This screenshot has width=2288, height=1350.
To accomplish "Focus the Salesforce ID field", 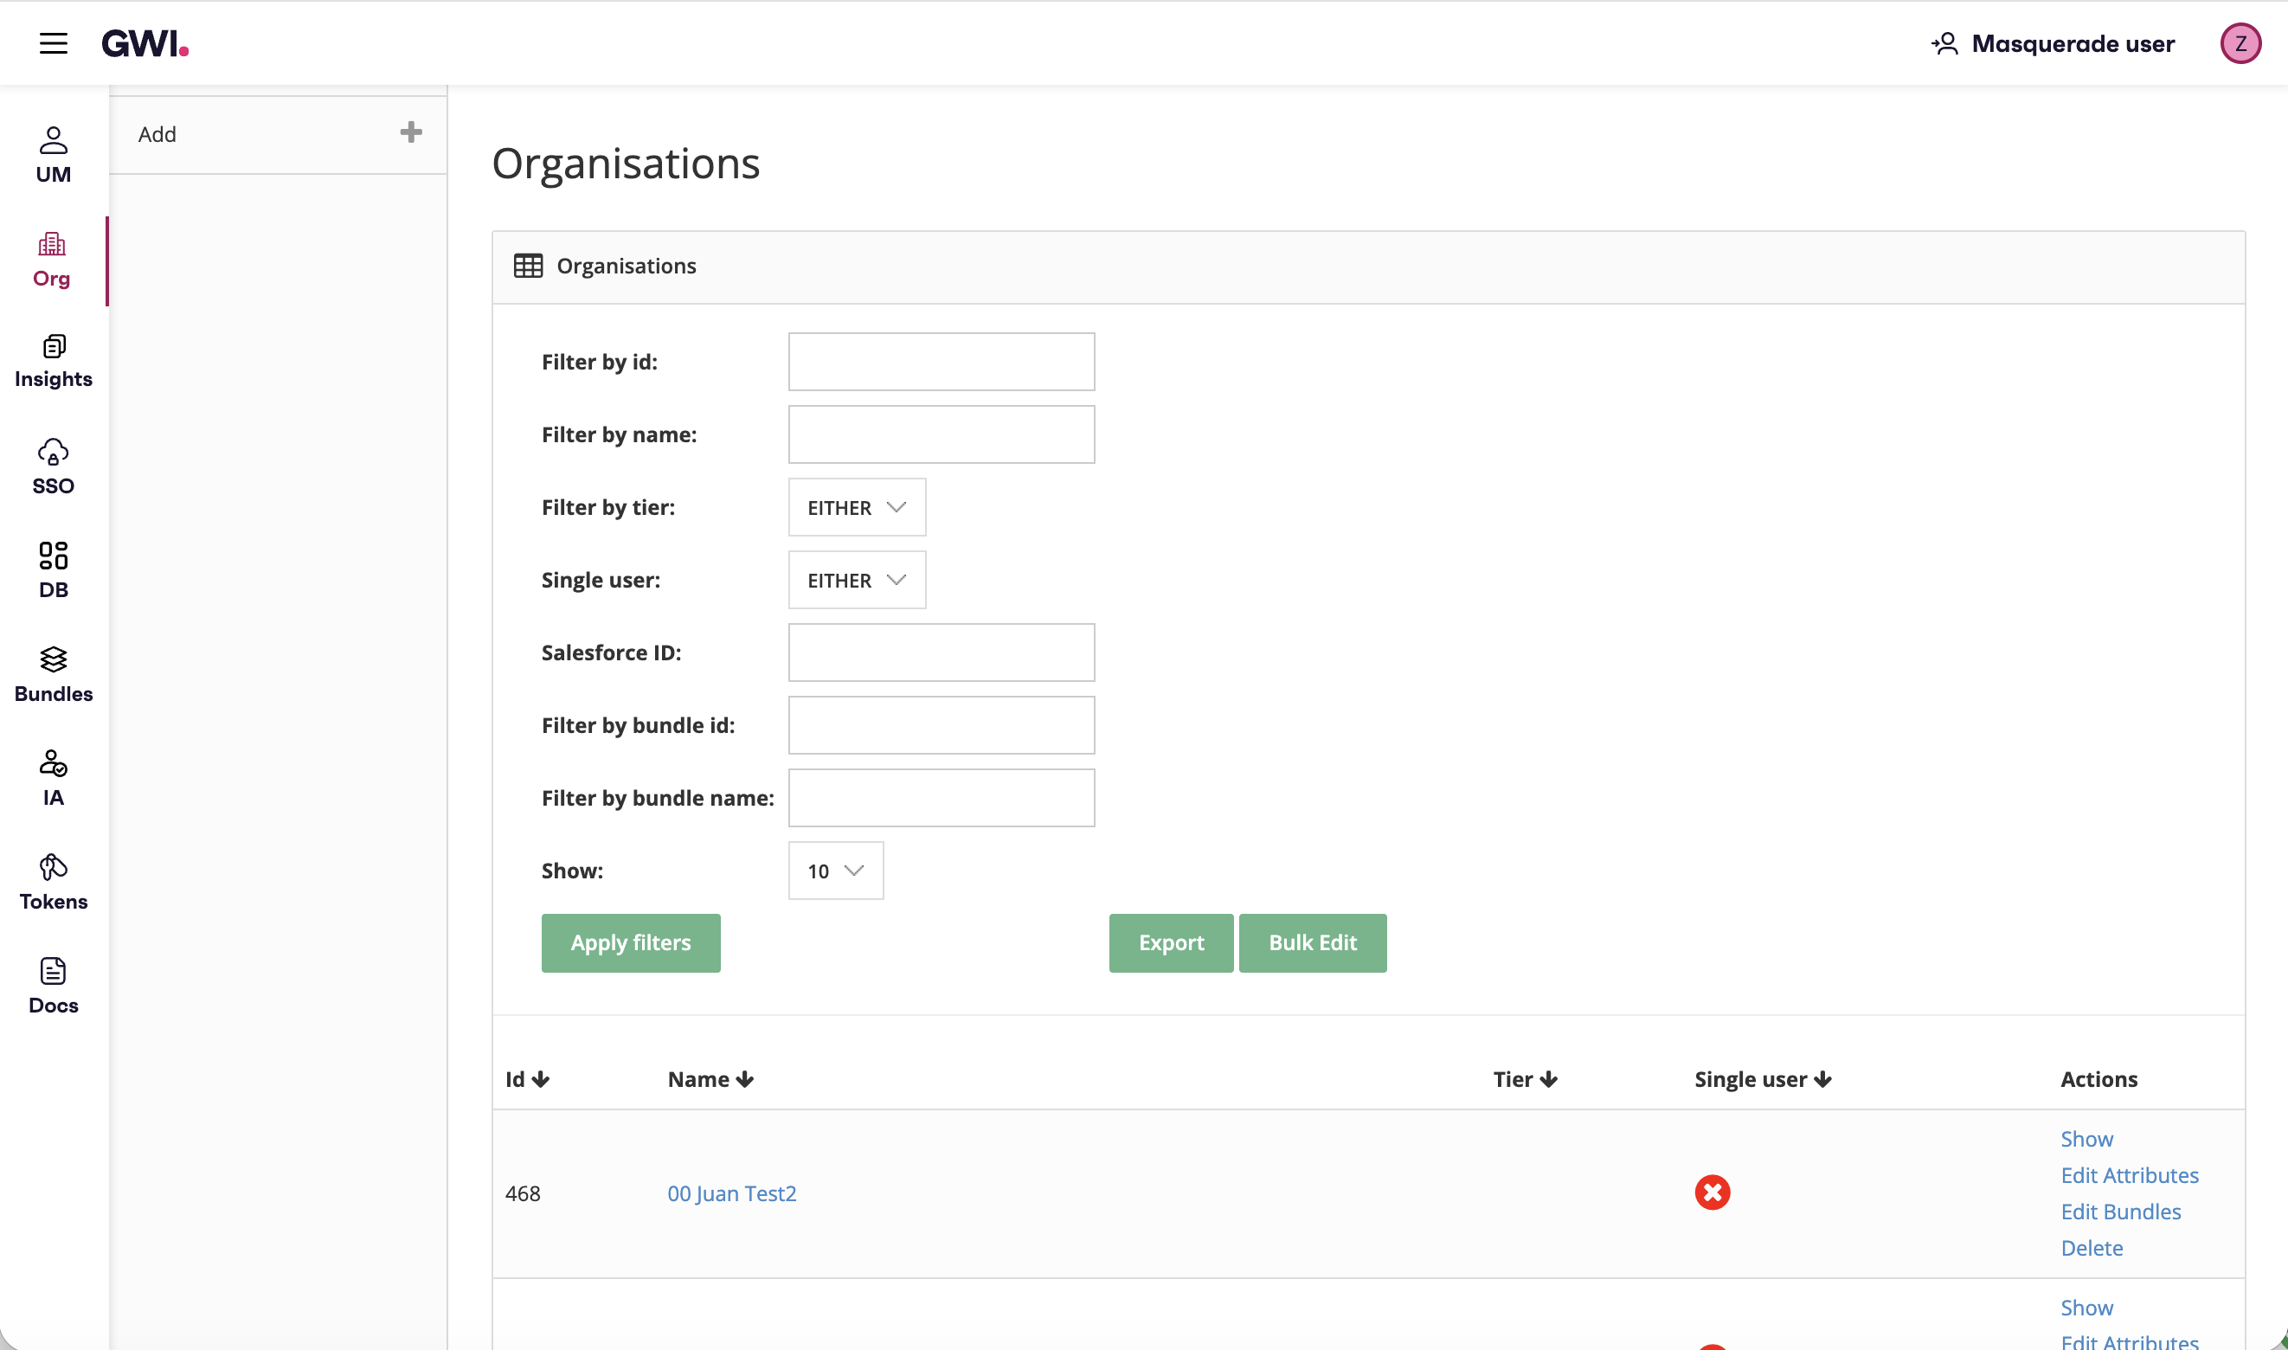I will (942, 652).
